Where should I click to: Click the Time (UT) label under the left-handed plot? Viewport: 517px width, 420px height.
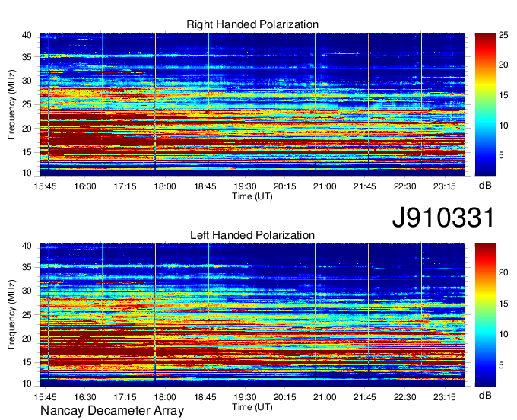point(252,407)
